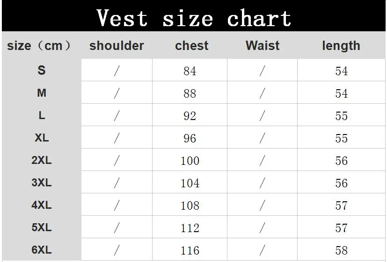Select the L size row label
This screenshot has height=262, width=387.
(42, 115)
